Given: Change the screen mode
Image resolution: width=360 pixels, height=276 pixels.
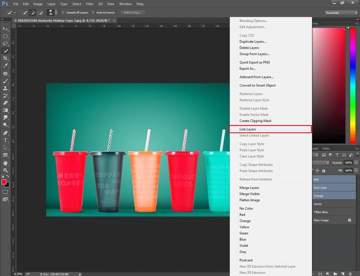Looking at the screenshot, I should (x=5, y=200).
